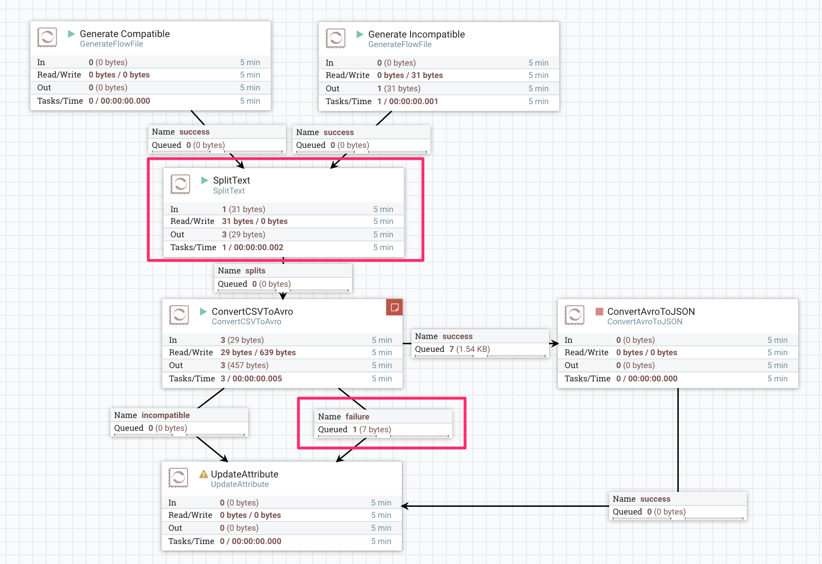This screenshot has width=822, height=564.
Task: Click the play icon on Generate Incompatible
Action: [x=360, y=34]
